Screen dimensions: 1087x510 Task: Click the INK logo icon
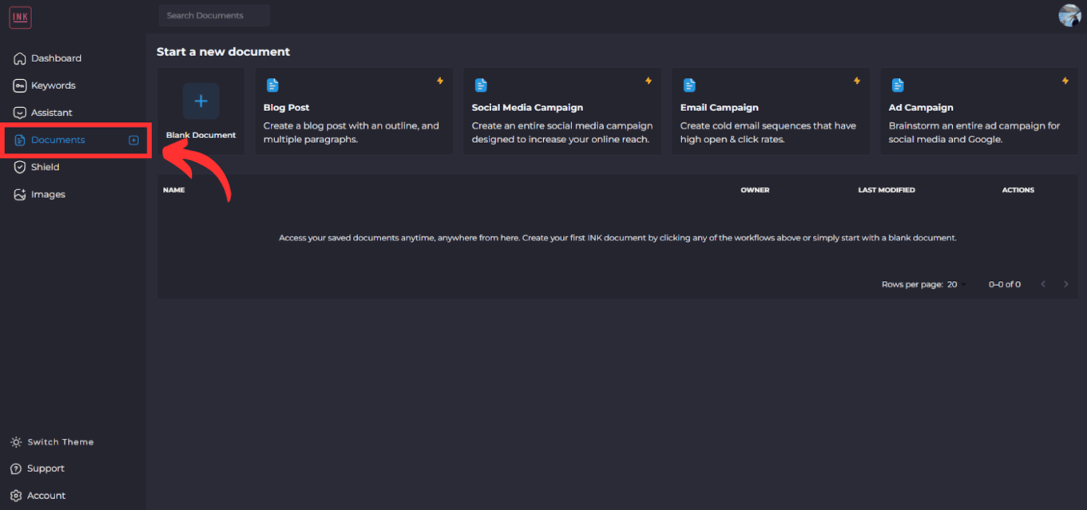pos(20,17)
